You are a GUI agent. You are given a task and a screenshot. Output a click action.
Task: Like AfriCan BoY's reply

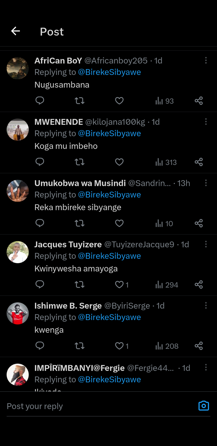(x=119, y=101)
